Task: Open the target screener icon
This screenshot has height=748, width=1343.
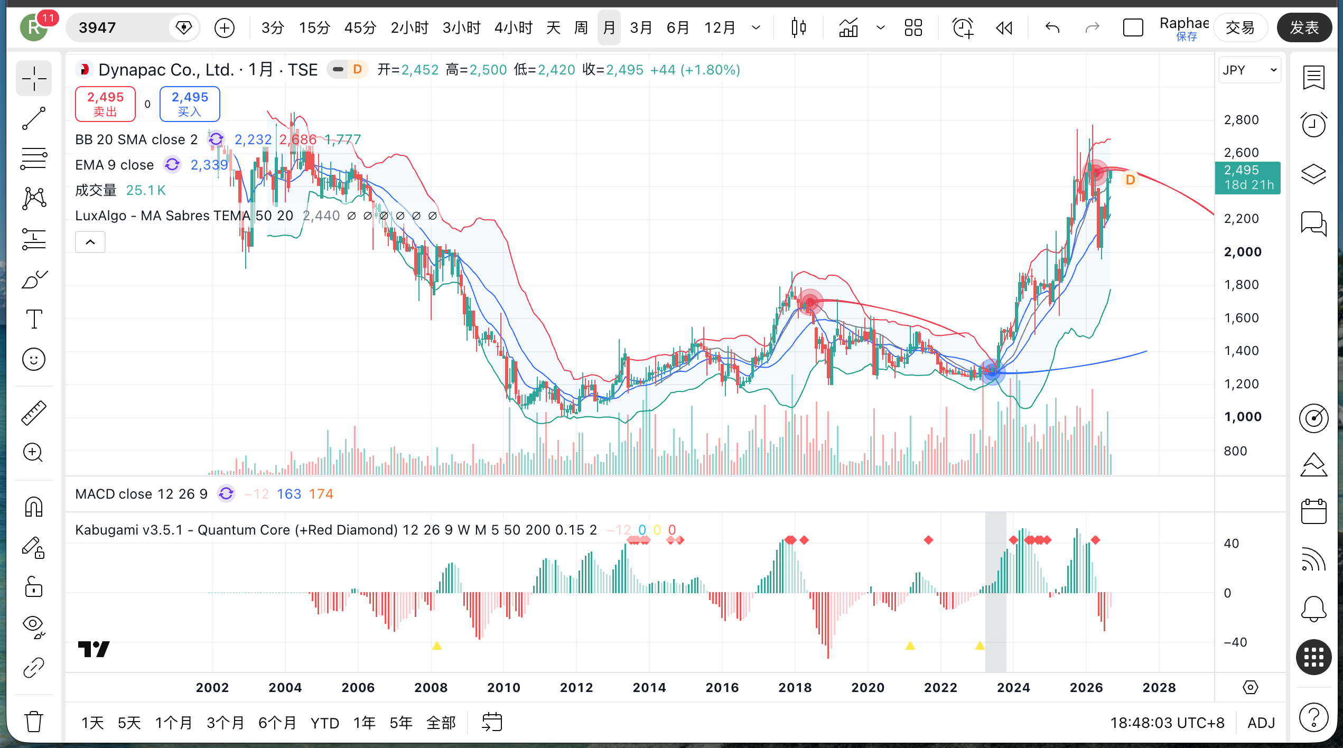Action: (1313, 418)
